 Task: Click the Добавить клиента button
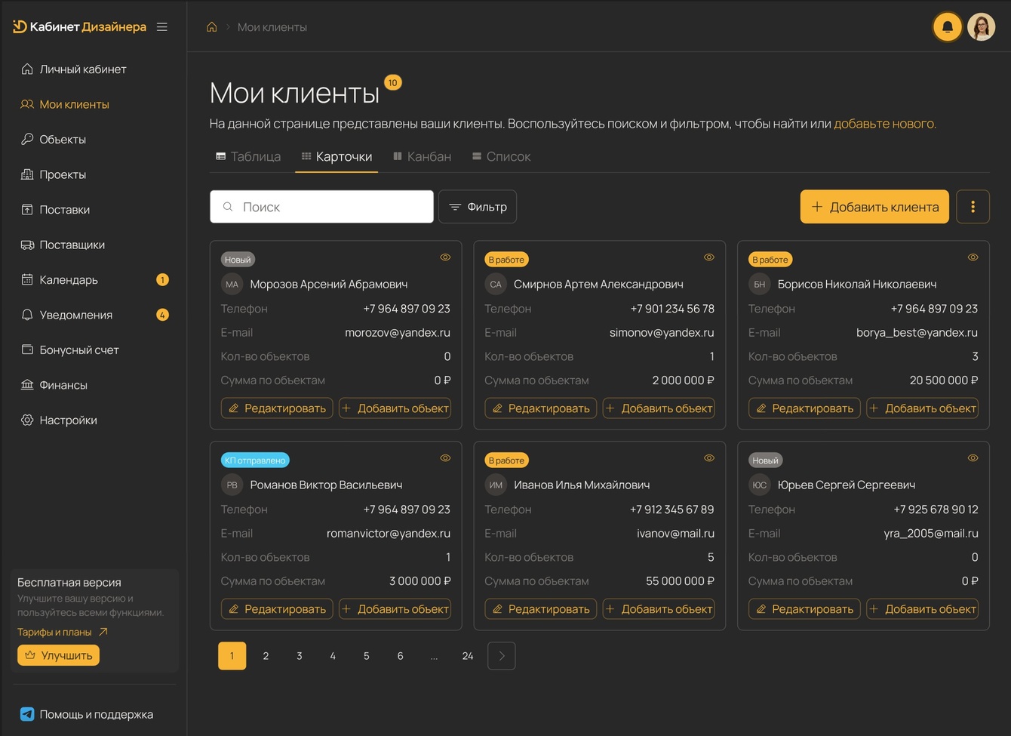click(x=874, y=207)
